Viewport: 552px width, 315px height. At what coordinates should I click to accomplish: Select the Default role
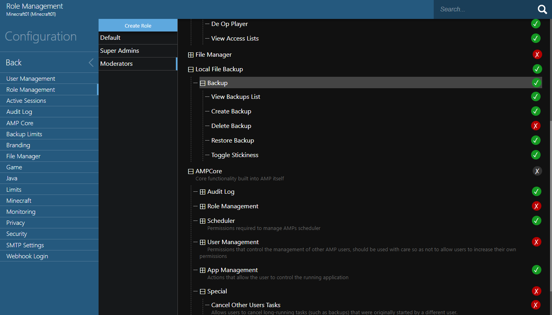point(138,38)
